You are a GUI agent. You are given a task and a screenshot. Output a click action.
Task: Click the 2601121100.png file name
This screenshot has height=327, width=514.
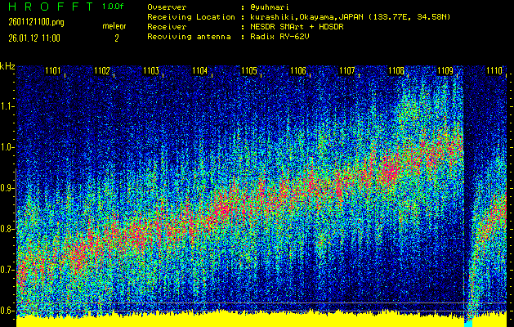(35, 22)
